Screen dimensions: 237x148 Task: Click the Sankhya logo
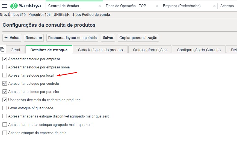coord(26,6)
